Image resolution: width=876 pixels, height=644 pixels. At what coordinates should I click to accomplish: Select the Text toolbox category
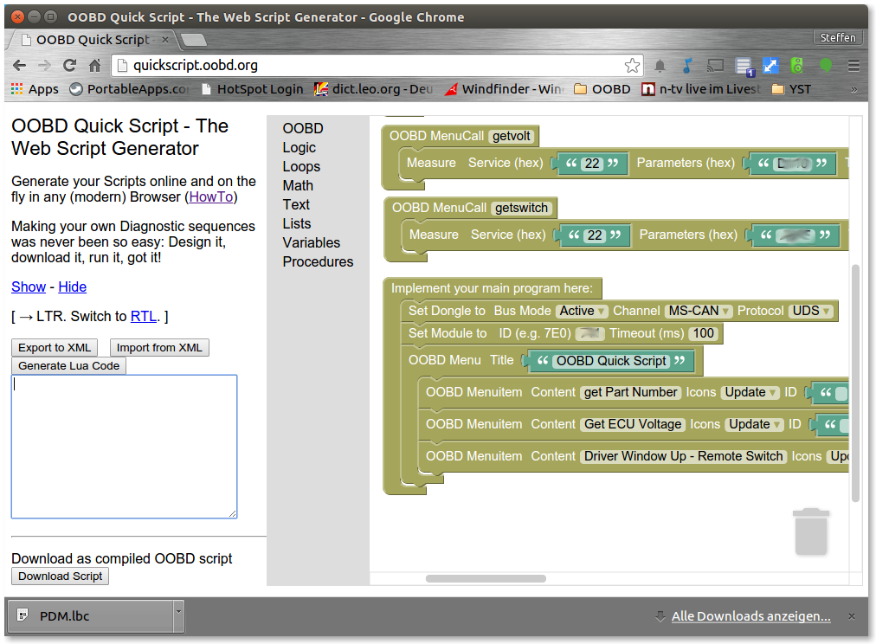[x=296, y=204]
